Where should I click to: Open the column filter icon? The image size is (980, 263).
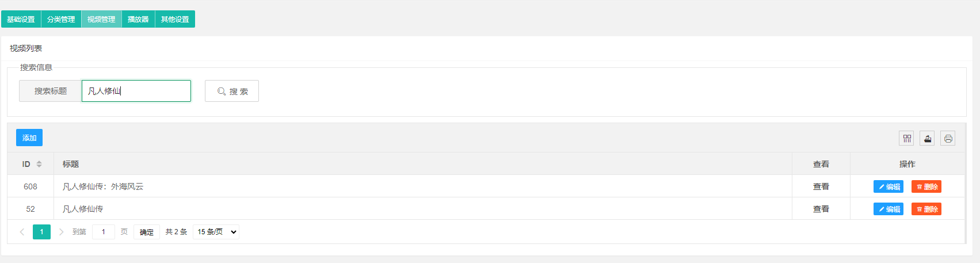907,138
